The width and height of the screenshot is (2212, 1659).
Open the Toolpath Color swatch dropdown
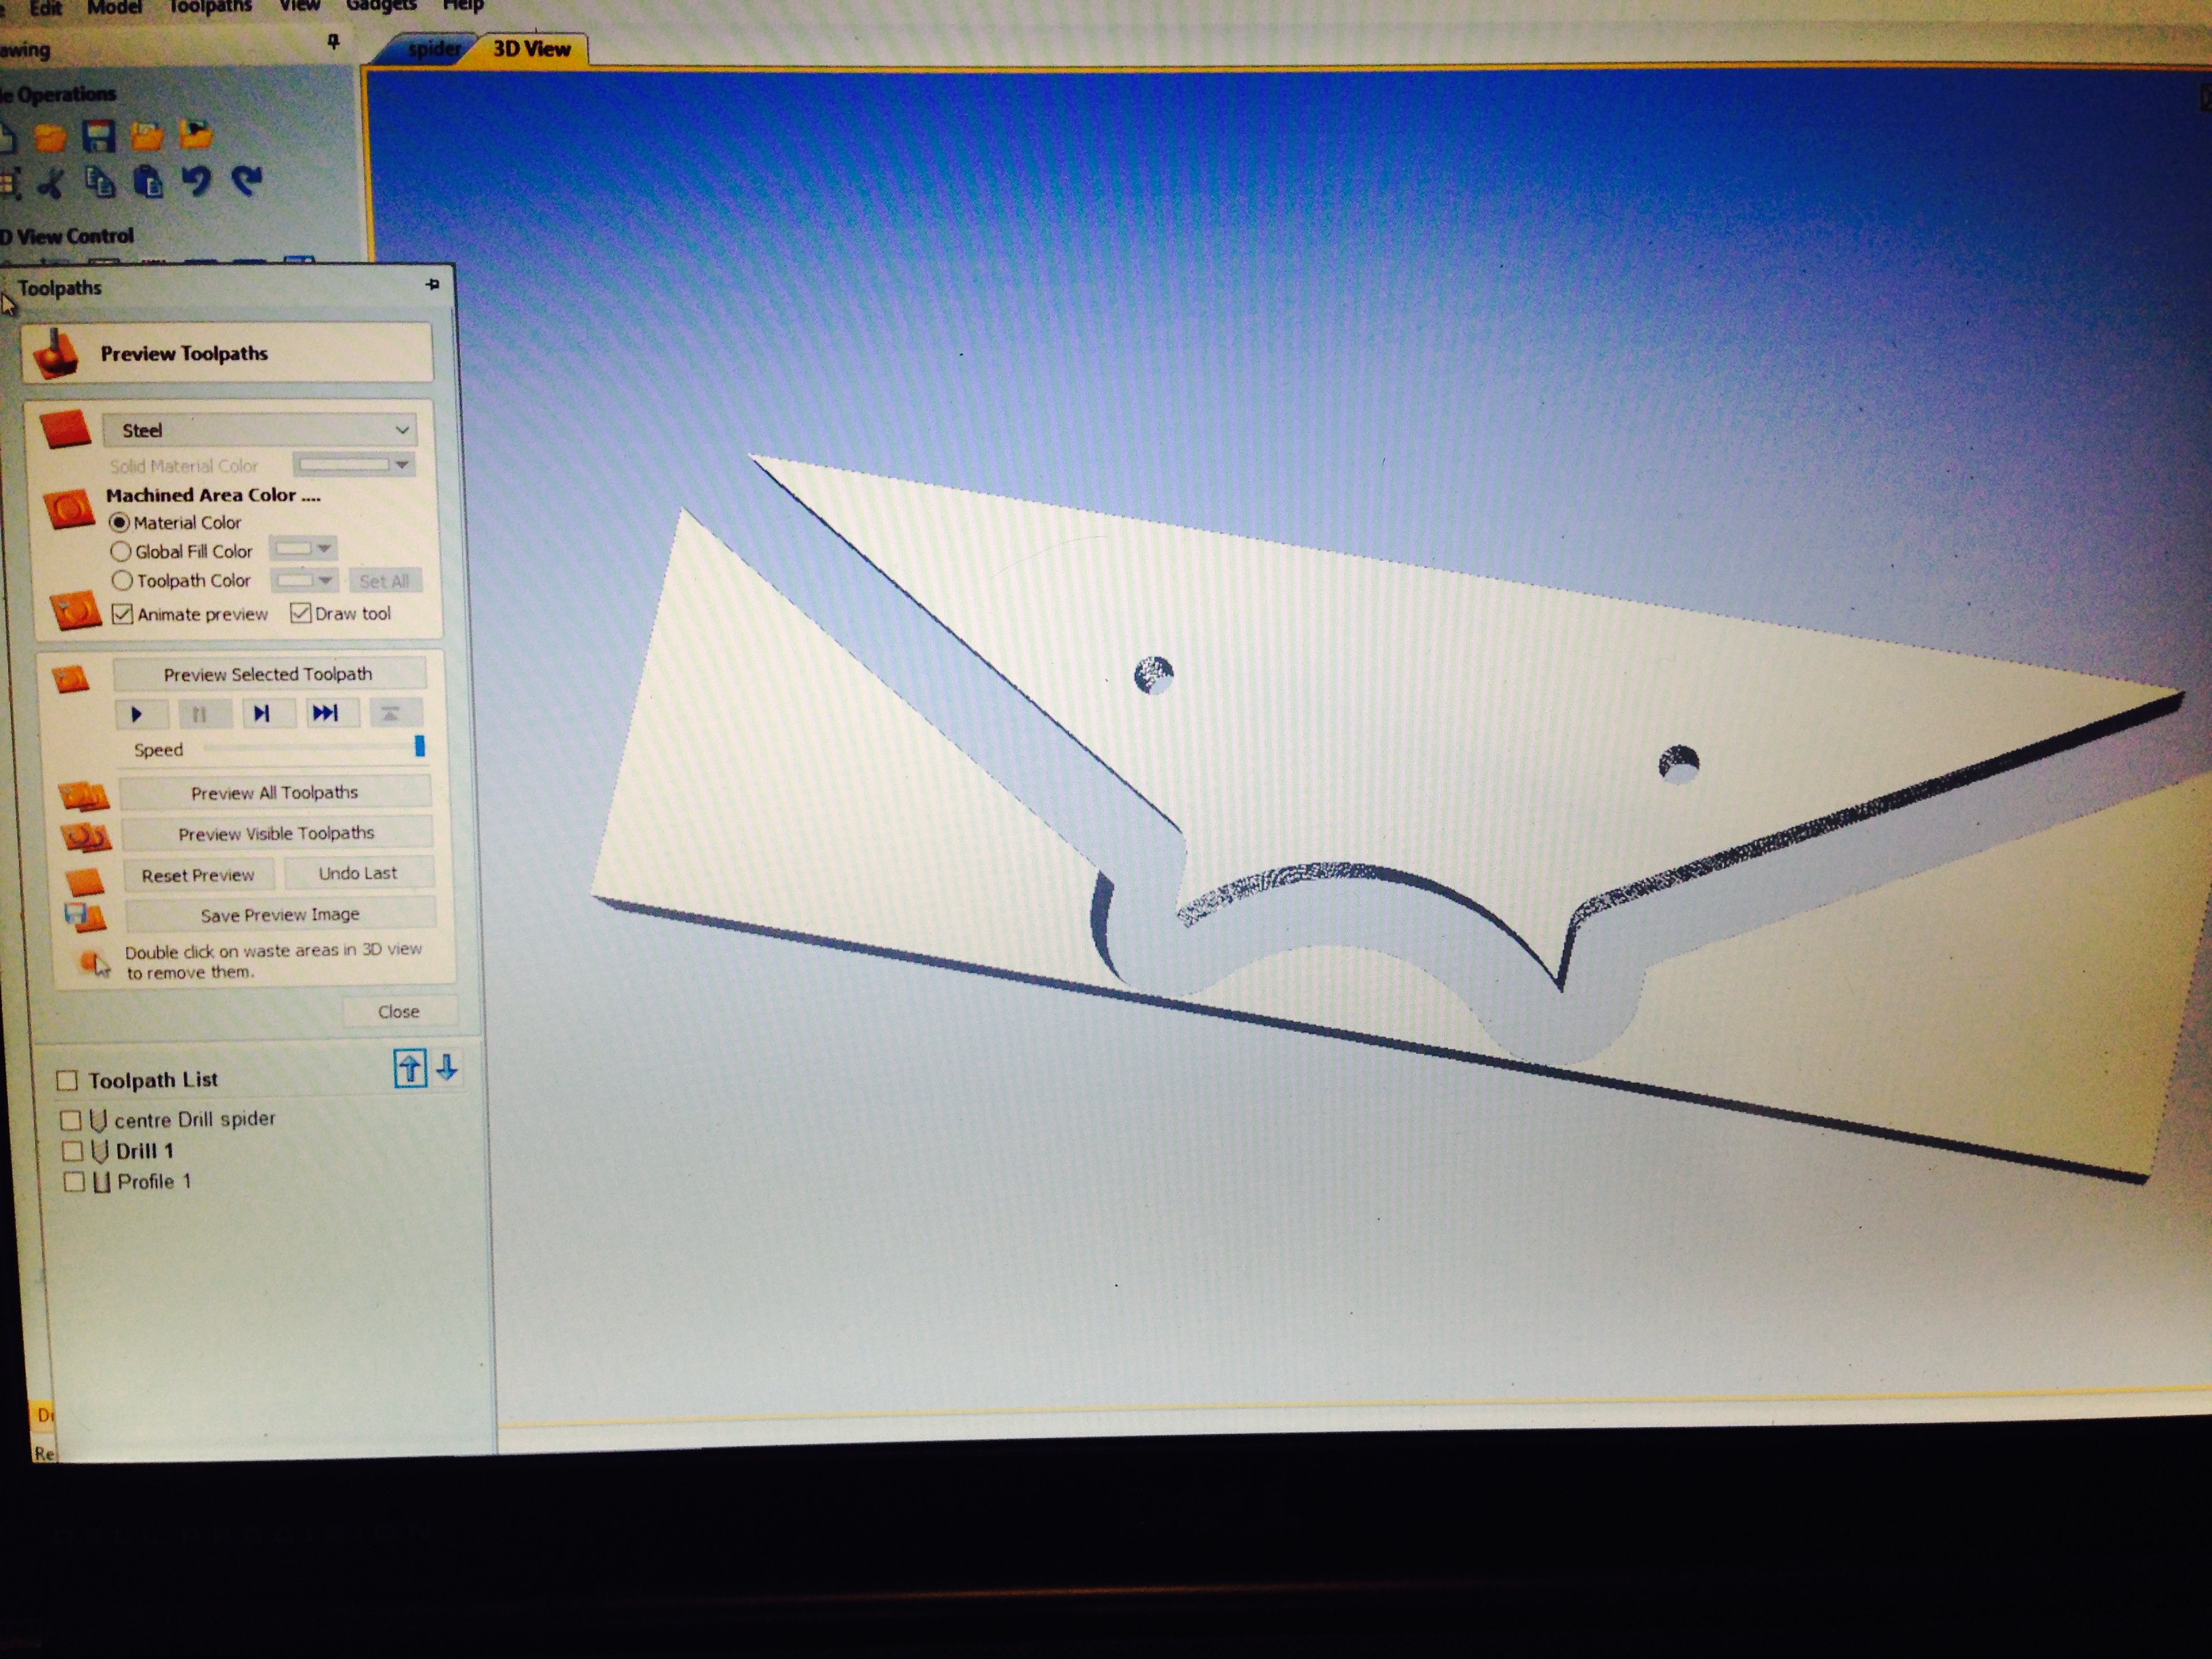point(325,580)
